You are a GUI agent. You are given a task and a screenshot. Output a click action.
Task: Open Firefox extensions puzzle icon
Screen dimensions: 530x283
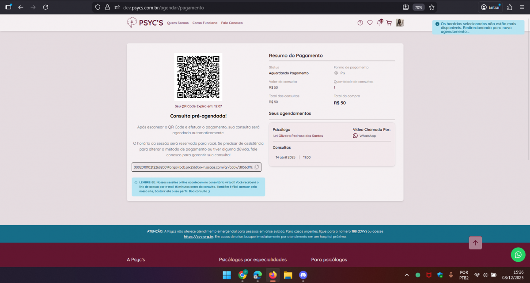510,7
